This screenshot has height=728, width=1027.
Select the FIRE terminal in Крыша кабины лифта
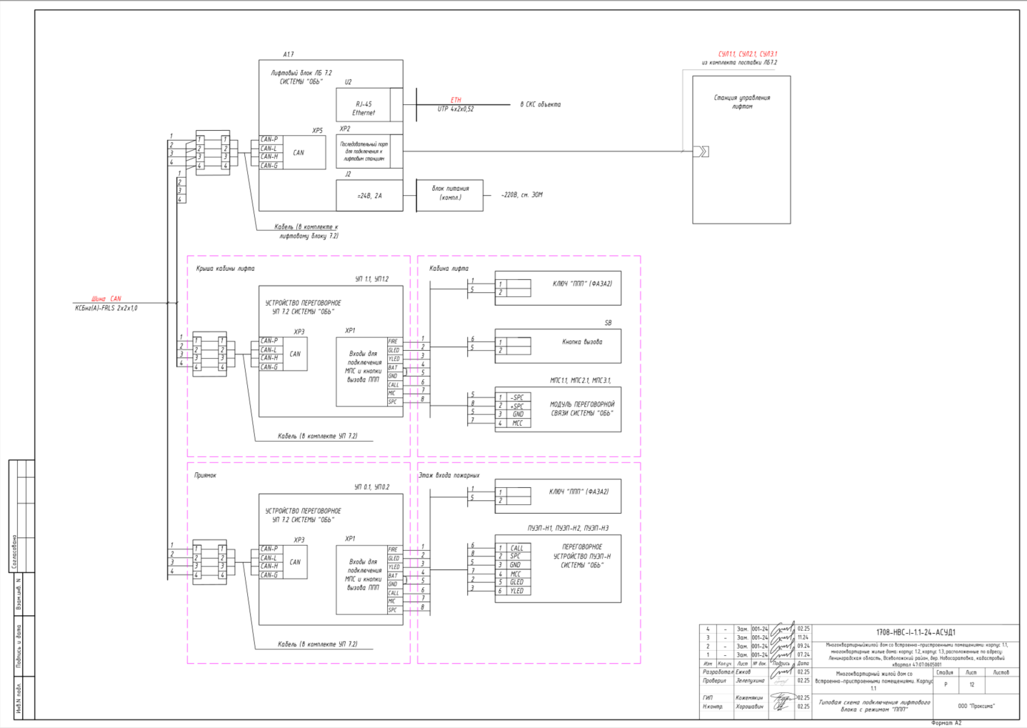pos(394,341)
